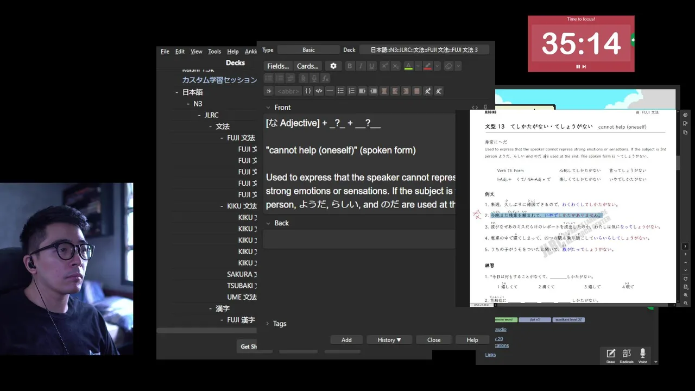
Task: Open the Help menu in Anki
Action: pyautogui.click(x=233, y=52)
